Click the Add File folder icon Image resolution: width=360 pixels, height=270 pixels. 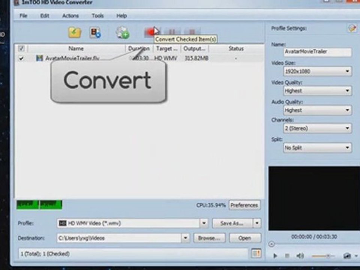(x=75, y=32)
